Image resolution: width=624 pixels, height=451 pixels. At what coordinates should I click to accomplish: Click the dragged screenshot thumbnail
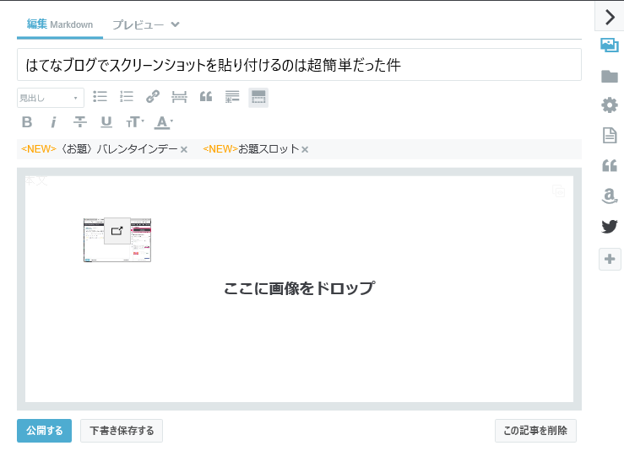tap(117, 239)
